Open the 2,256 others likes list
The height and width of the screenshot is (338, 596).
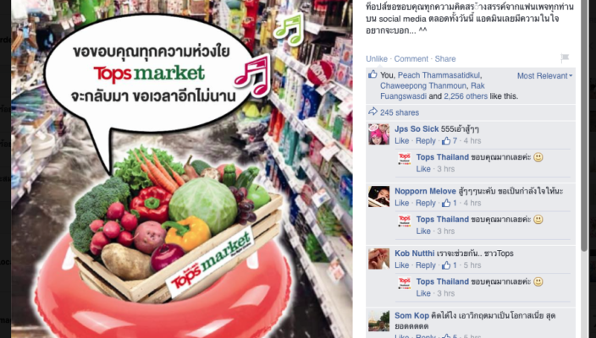pyautogui.click(x=466, y=96)
